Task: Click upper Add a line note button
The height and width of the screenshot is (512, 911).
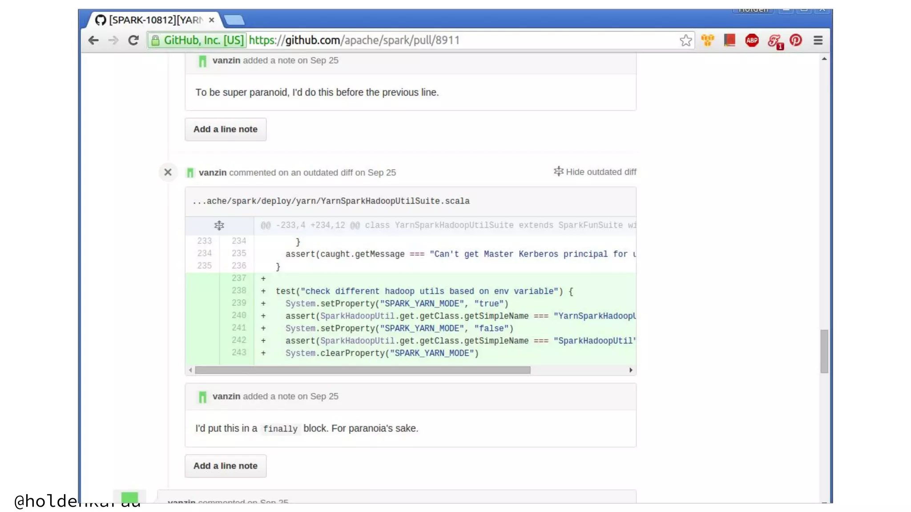Action: click(225, 129)
